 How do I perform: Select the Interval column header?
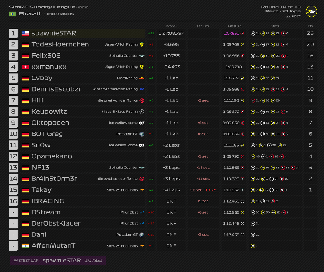171,26
